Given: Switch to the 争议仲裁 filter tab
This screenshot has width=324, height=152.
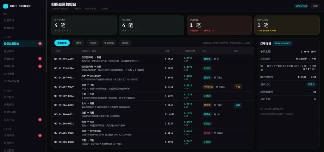Looking at the screenshot, I should pos(109,43).
